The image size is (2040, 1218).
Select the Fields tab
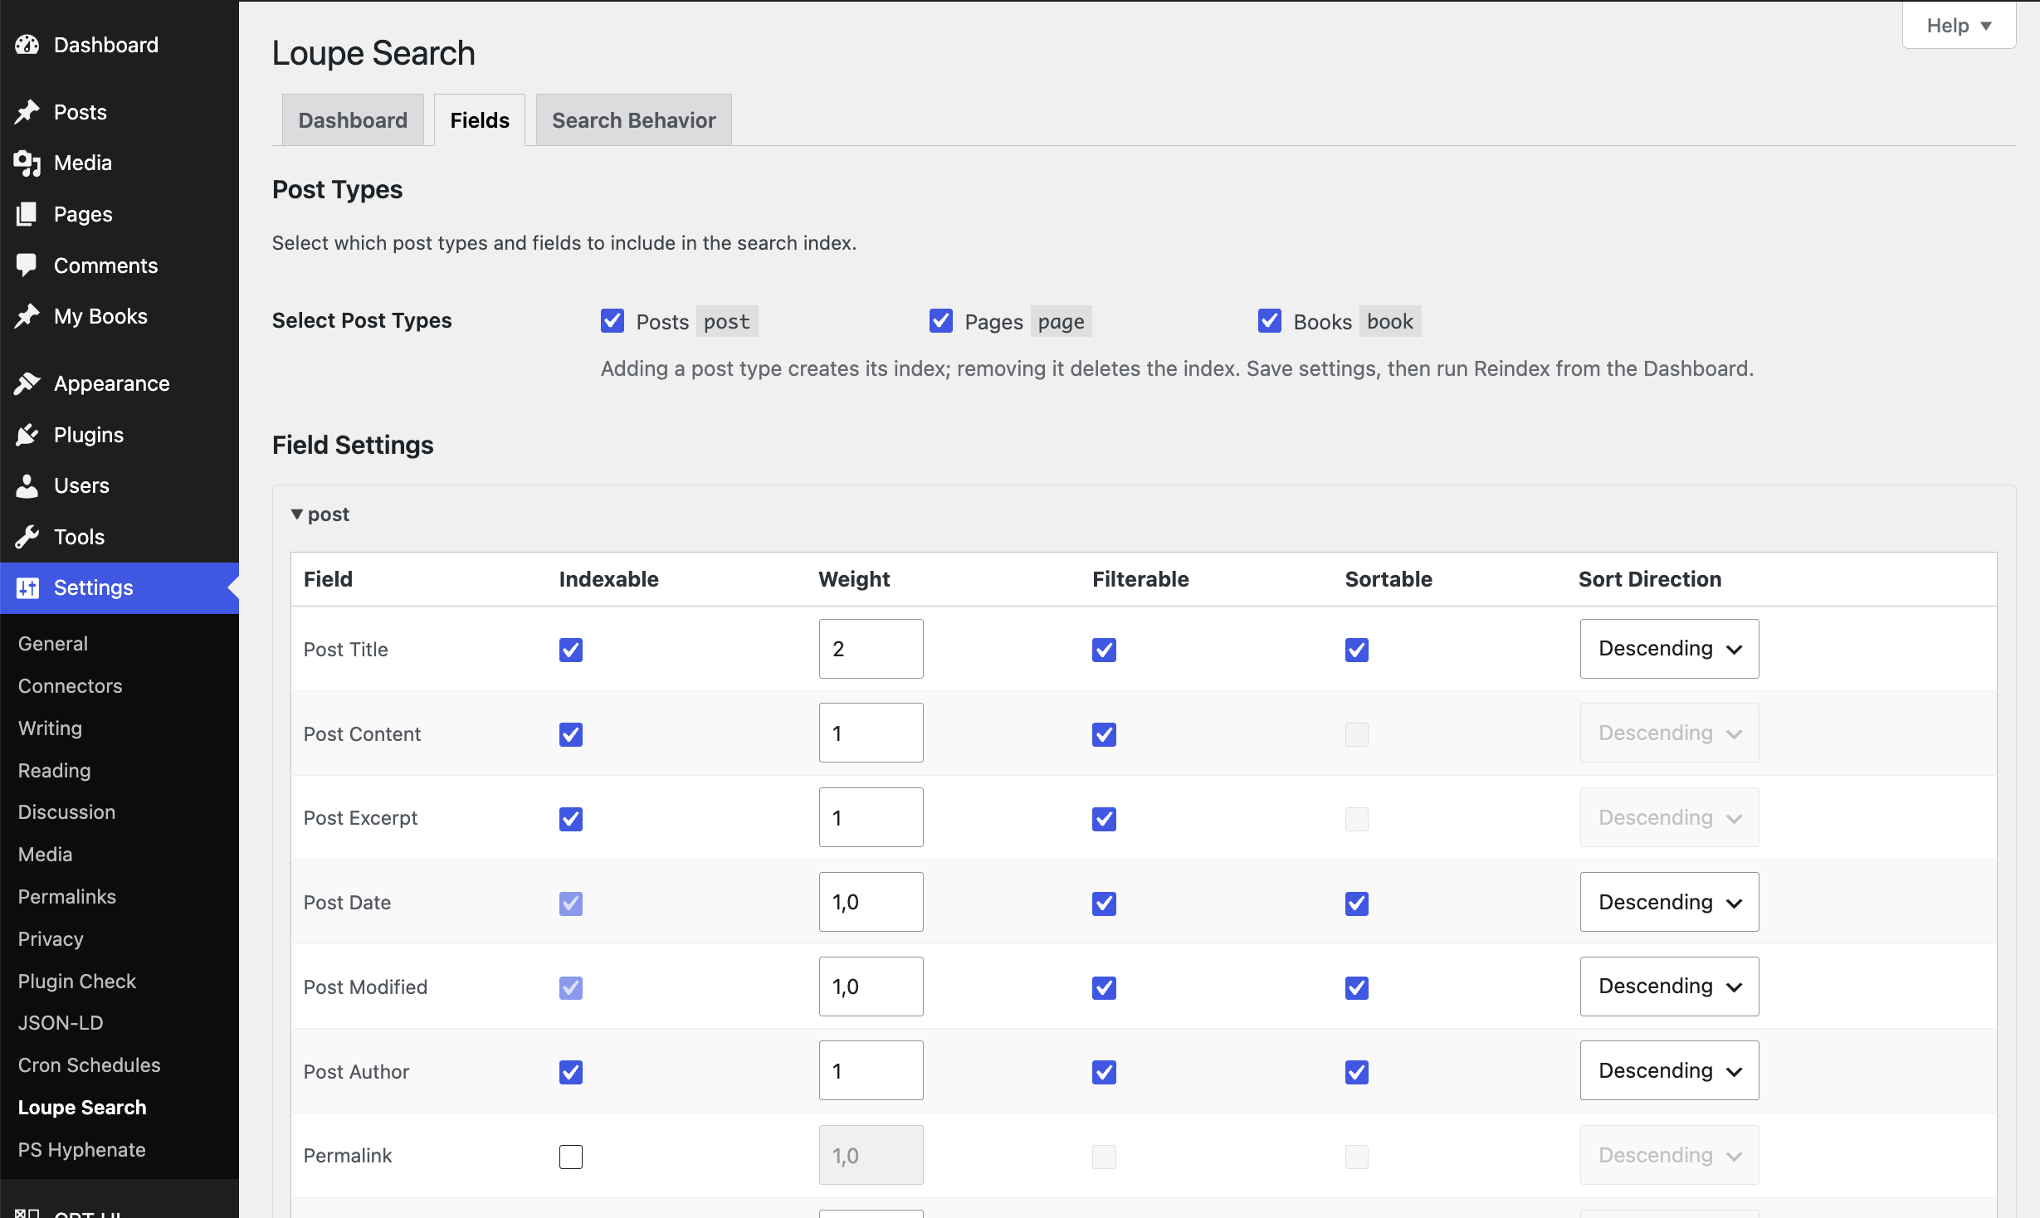point(480,120)
